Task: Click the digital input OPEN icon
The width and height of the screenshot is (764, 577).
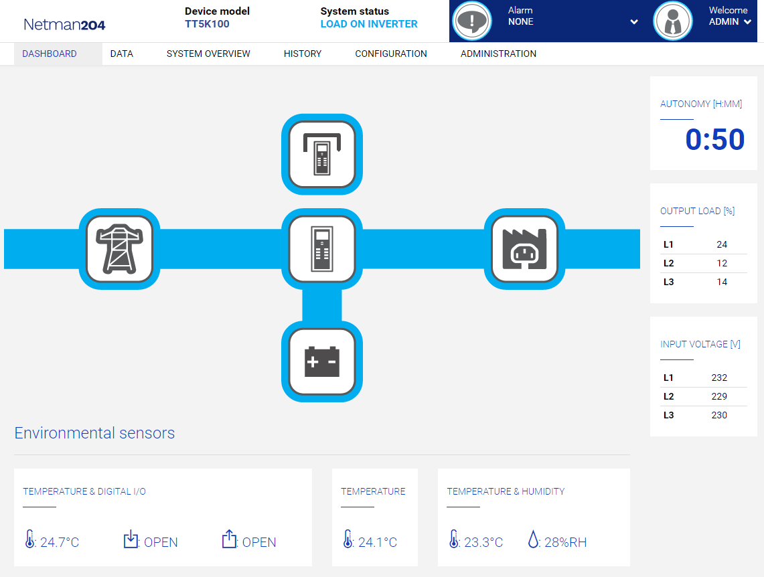Action: click(x=131, y=540)
